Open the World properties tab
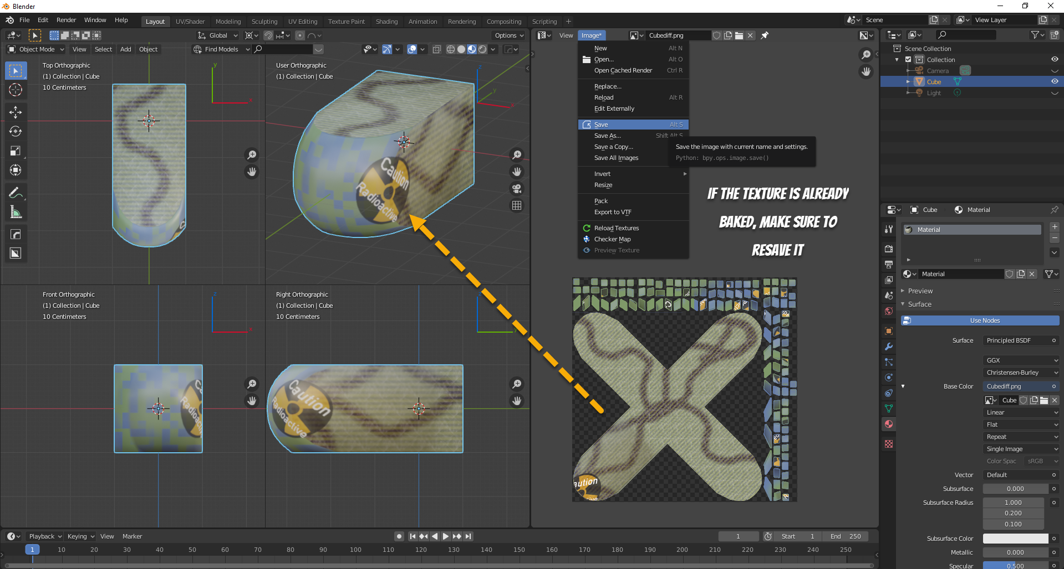This screenshot has width=1064, height=569. coord(889,311)
